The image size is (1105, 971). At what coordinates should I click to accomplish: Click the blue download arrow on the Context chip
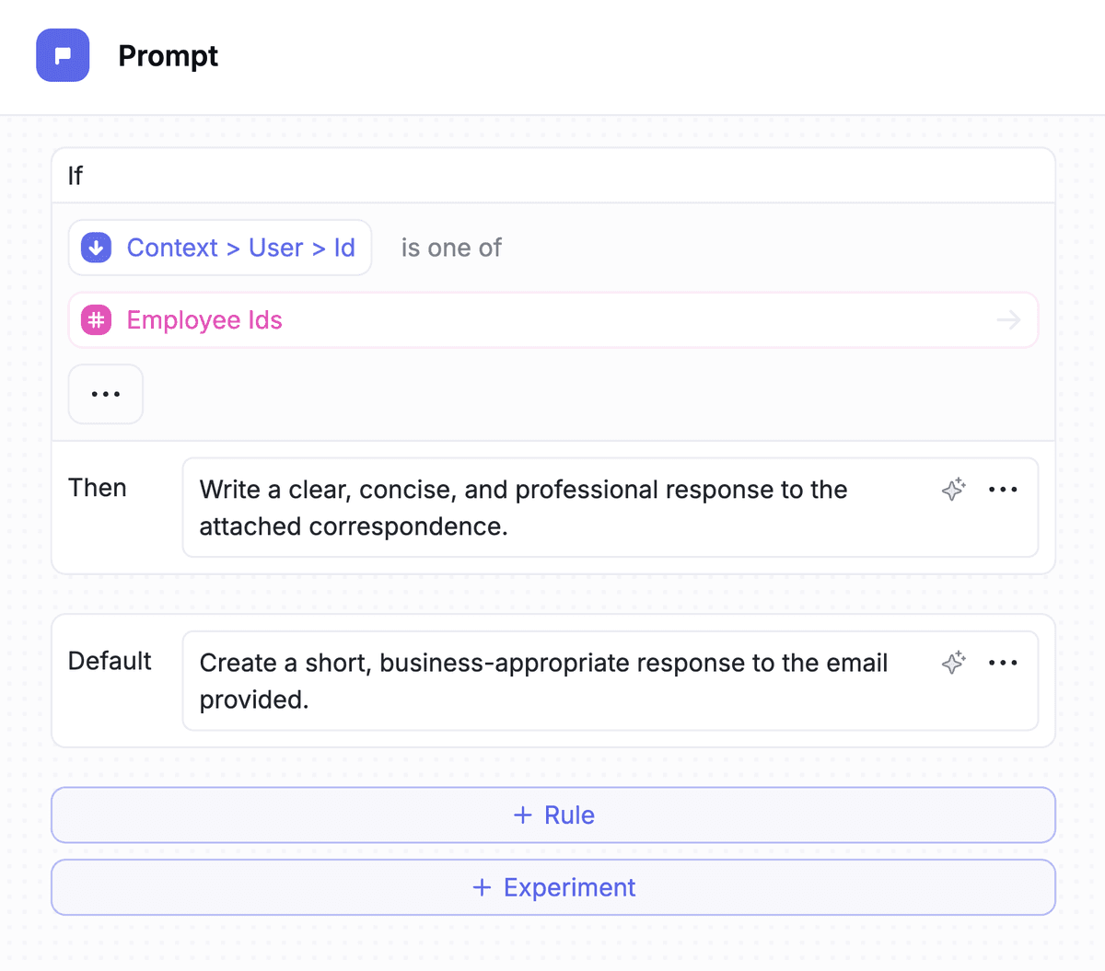click(x=95, y=247)
